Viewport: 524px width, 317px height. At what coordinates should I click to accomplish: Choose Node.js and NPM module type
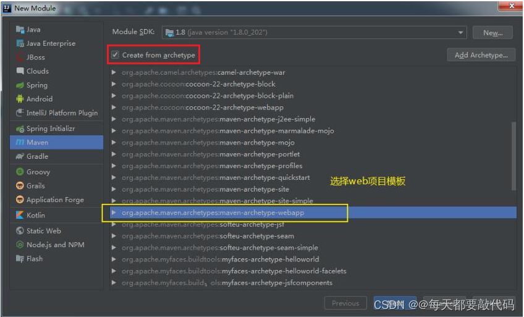(x=56, y=245)
